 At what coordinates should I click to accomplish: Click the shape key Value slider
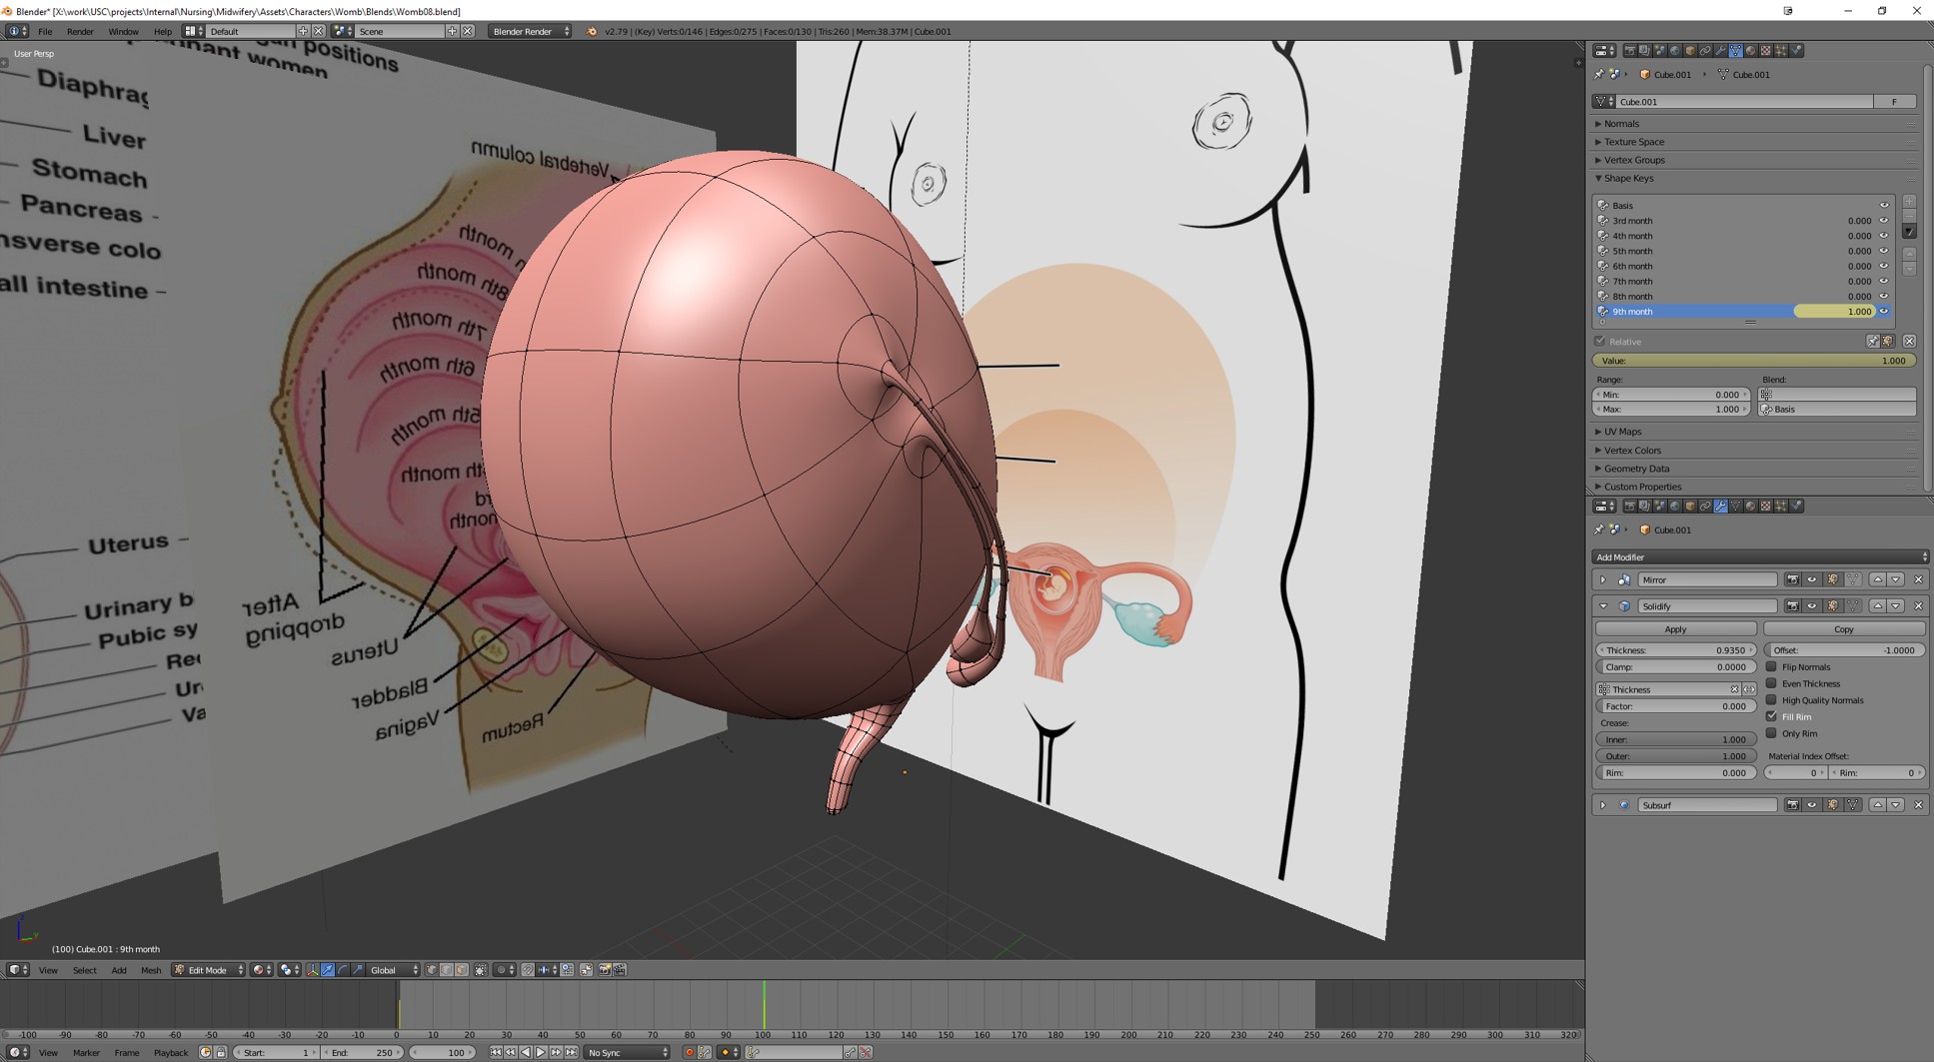pyautogui.click(x=1753, y=361)
